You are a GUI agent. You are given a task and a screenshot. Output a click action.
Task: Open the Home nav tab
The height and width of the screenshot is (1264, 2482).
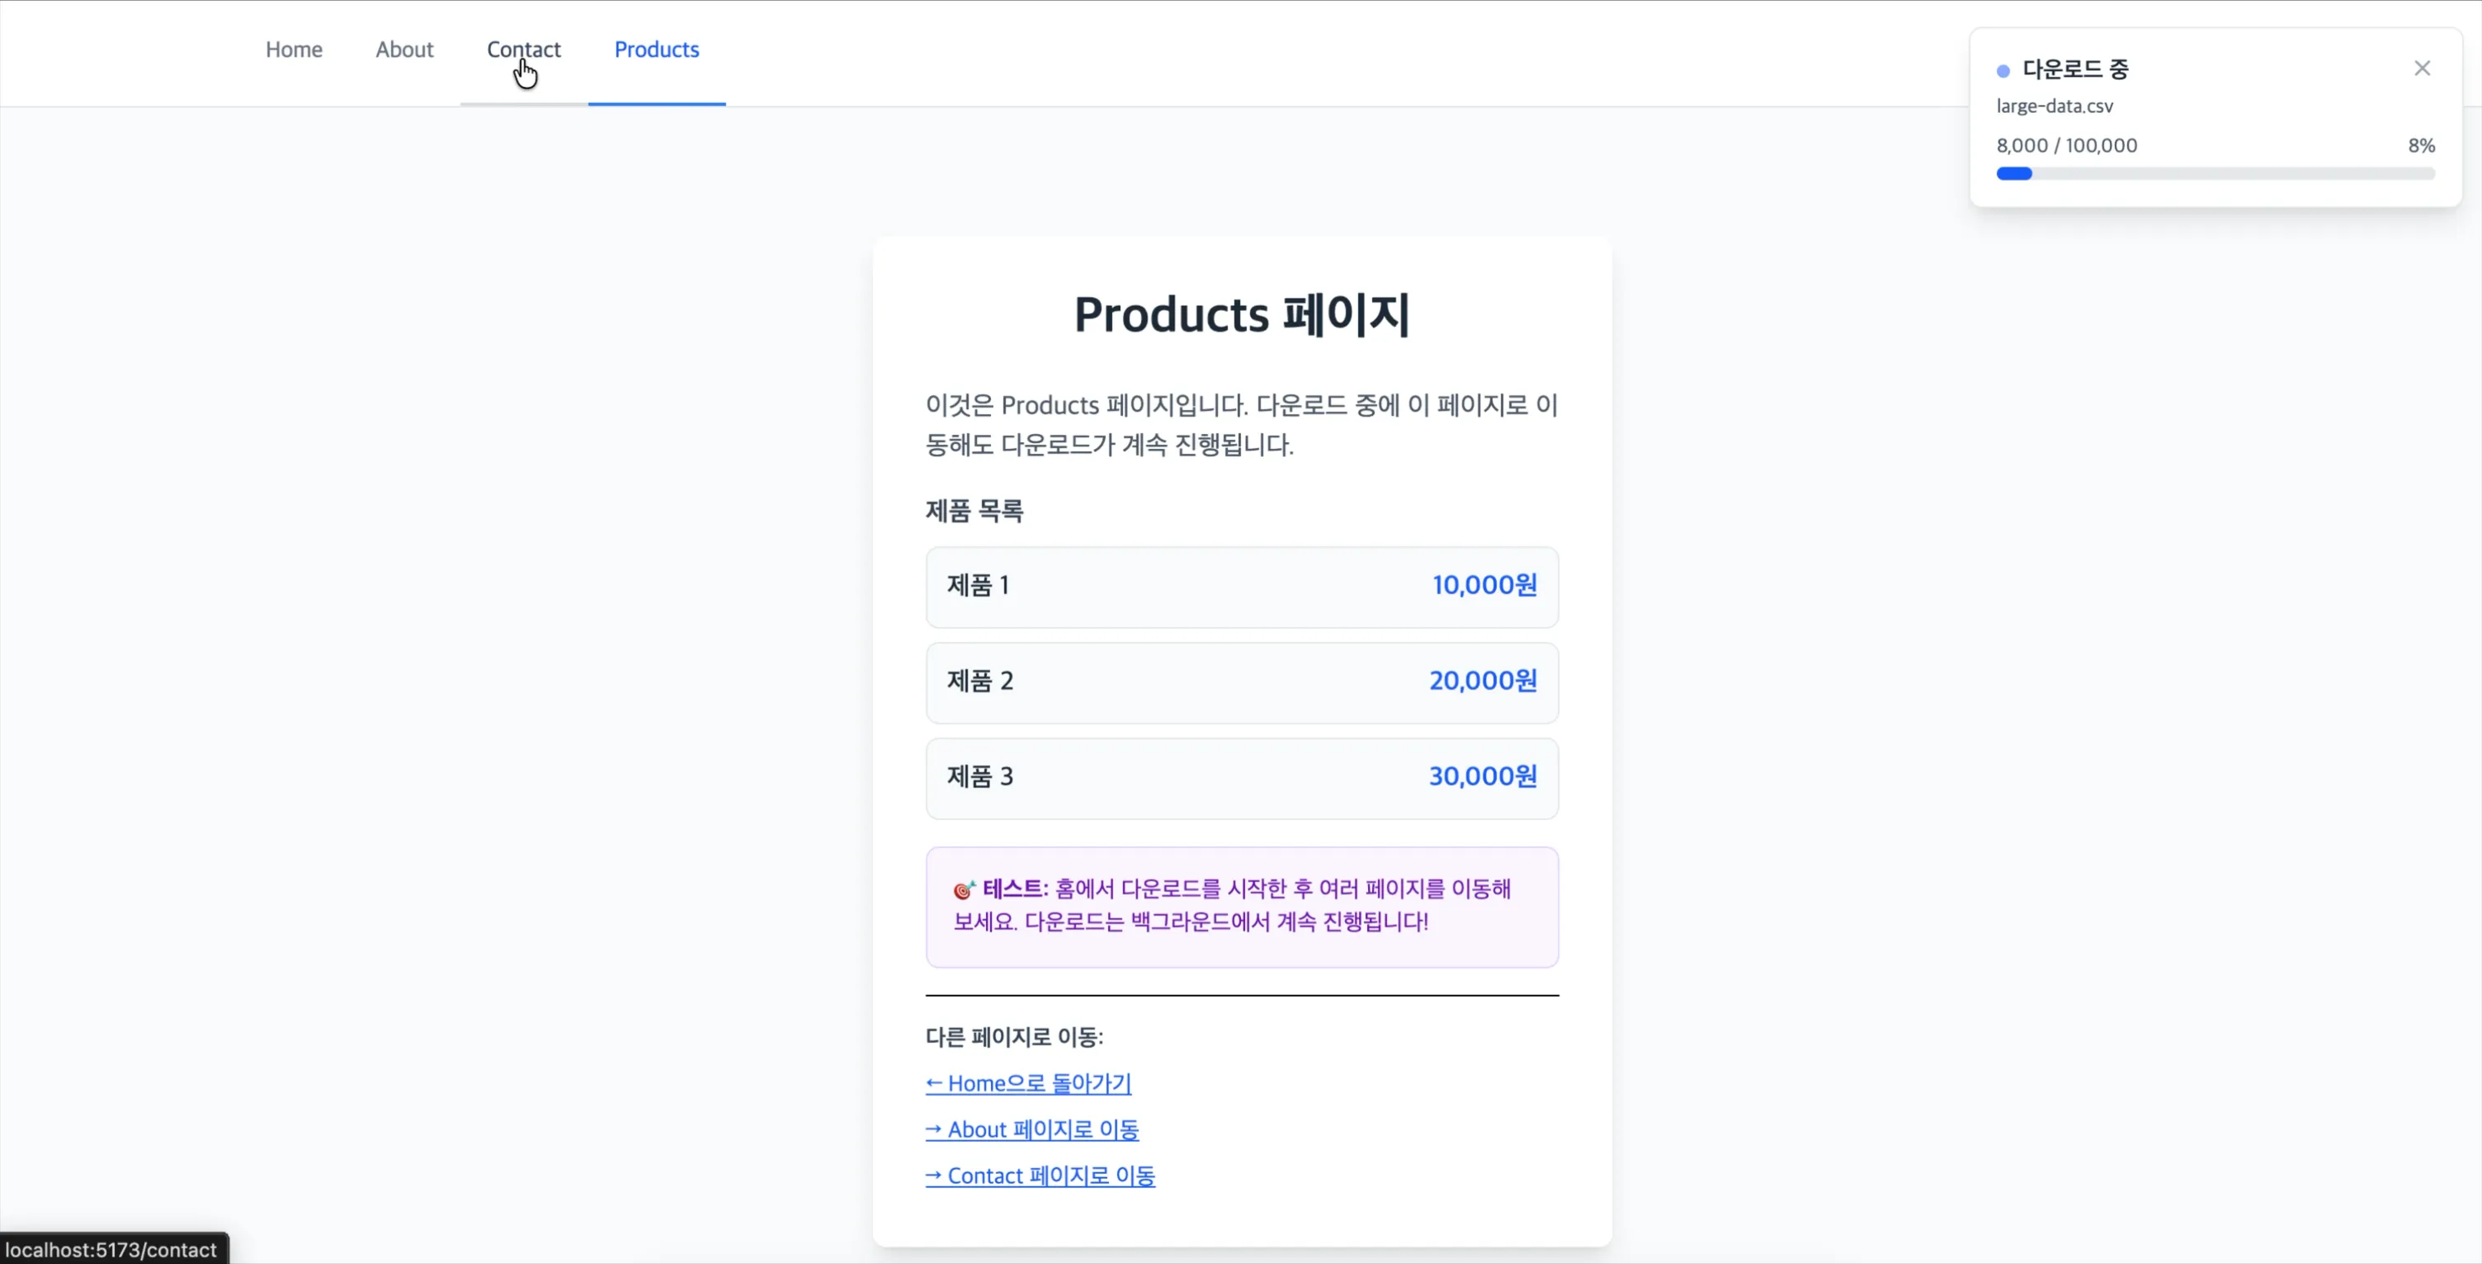pyautogui.click(x=294, y=50)
